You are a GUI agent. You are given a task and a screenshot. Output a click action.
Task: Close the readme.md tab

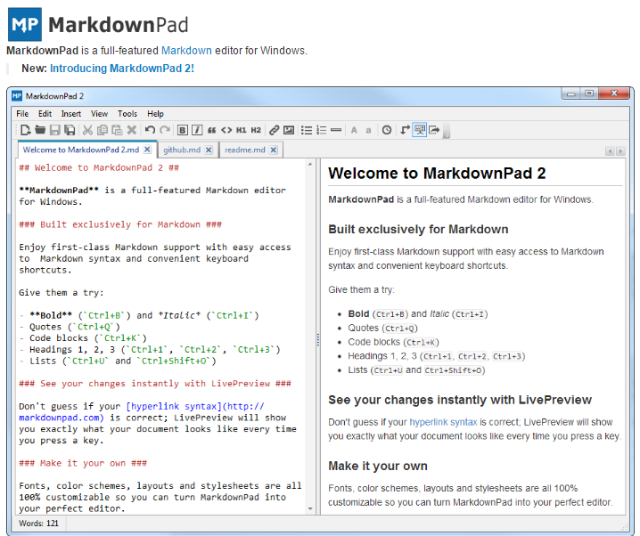pyautogui.click(x=274, y=150)
